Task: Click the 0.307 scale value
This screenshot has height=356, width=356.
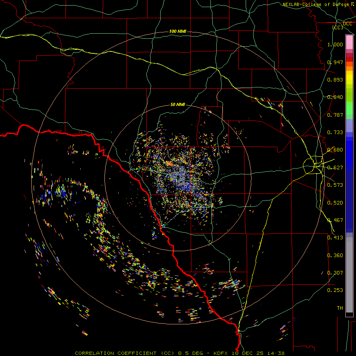Action: (x=335, y=273)
